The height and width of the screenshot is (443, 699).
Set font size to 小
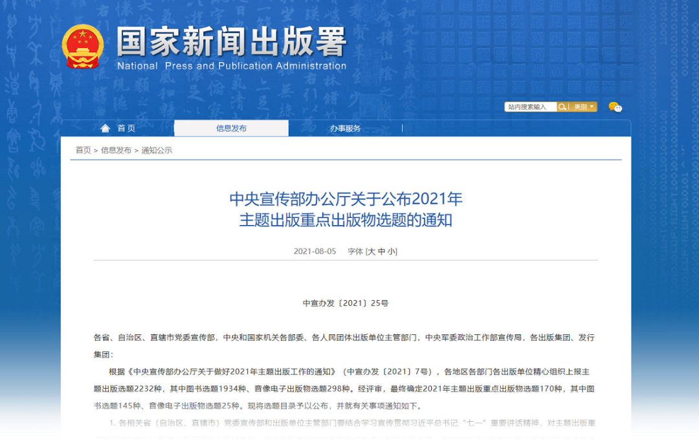[391, 252]
